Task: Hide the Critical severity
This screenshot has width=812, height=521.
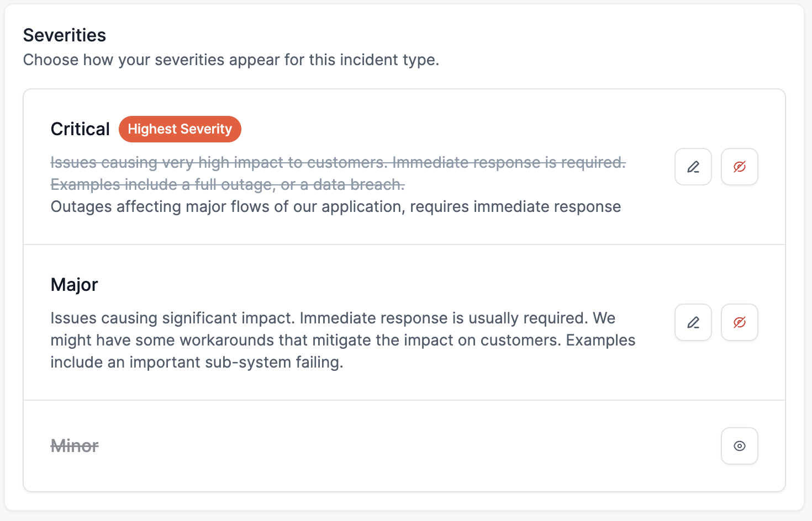Action: [739, 167]
